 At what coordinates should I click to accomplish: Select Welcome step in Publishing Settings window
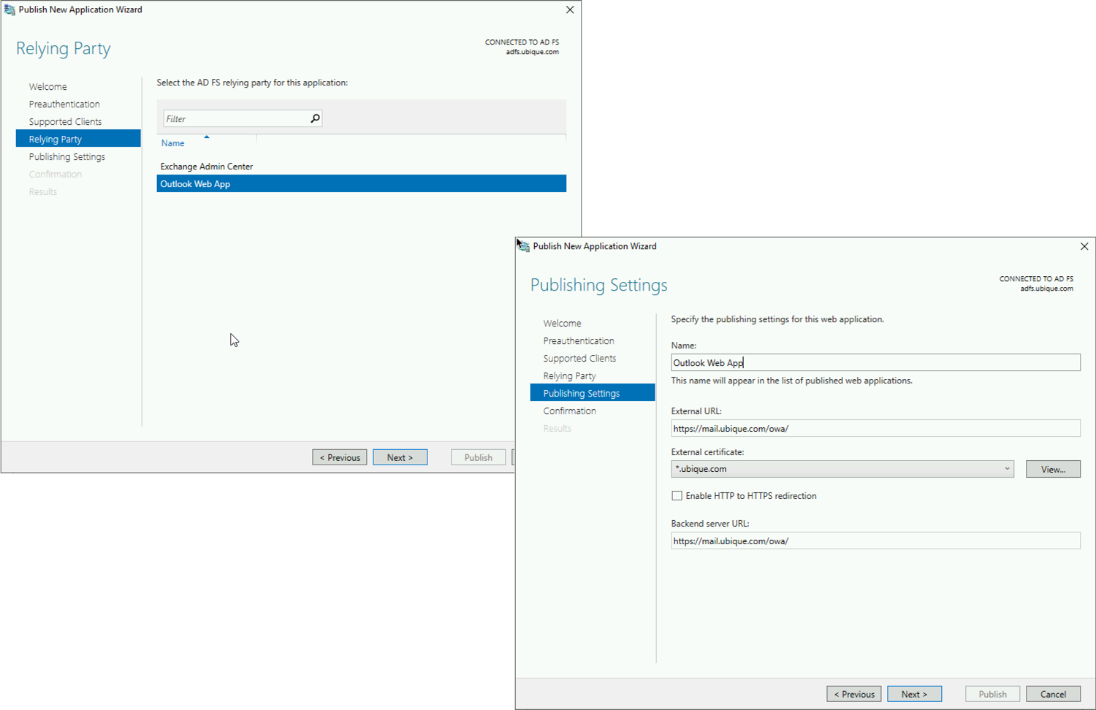click(x=562, y=323)
